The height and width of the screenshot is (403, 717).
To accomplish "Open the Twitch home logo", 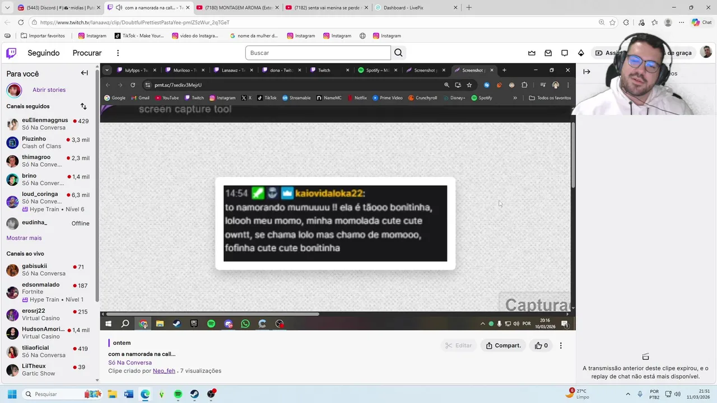I will 11,53.
